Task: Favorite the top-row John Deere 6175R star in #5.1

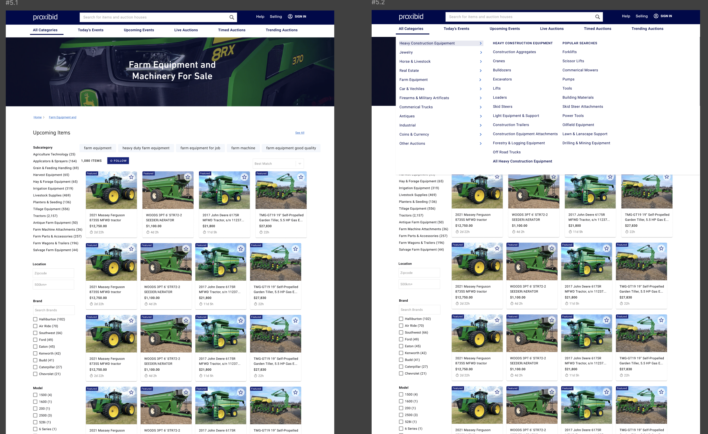Action: pyautogui.click(x=245, y=177)
